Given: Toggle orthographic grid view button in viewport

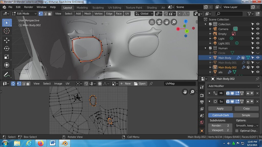Looking at the screenshot, I should pos(152,22).
